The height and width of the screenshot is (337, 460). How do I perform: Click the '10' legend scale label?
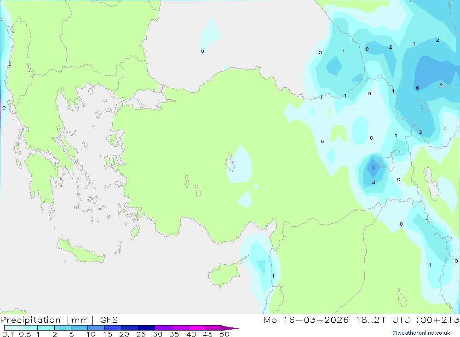(91, 334)
